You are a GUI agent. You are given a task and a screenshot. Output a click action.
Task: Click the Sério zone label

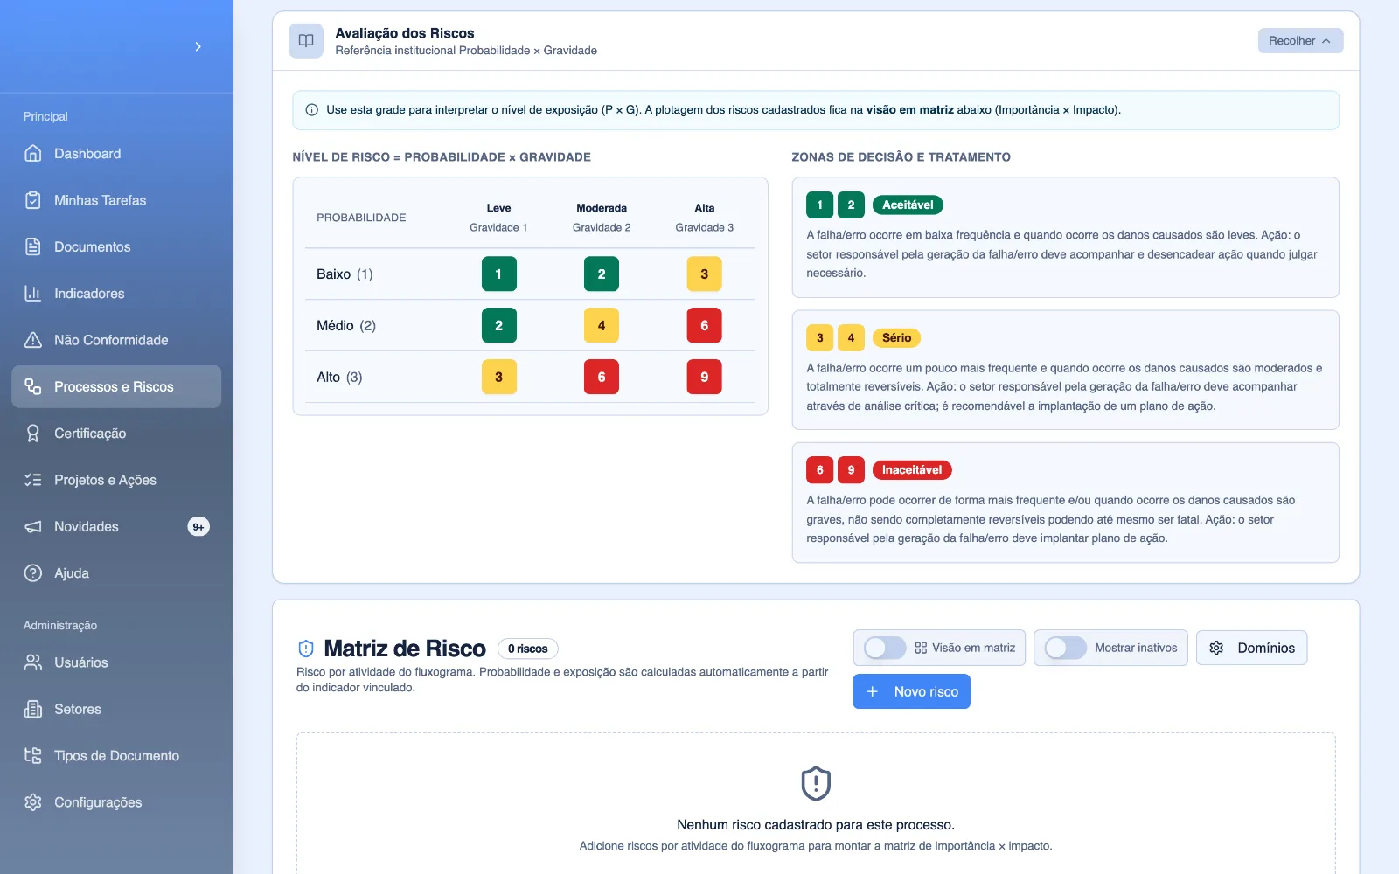click(x=896, y=337)
